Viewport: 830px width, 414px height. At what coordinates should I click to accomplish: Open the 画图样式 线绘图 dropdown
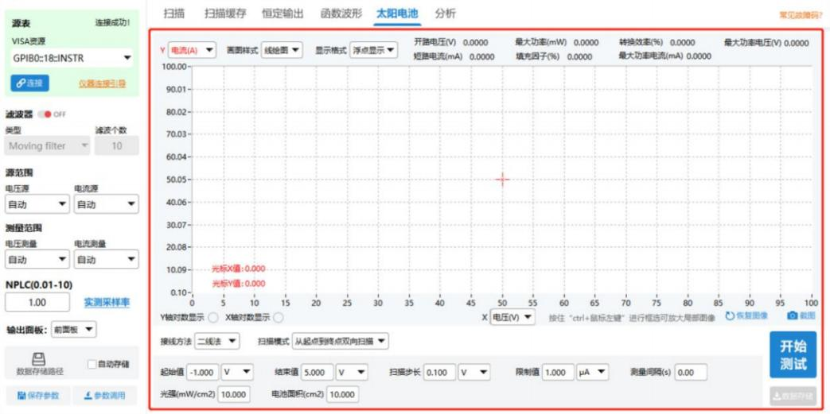pyautogui.click(x=281, y=50)
